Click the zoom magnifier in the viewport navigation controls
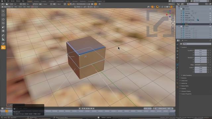Screen dimensions: 212x119 tap(173, 20)
